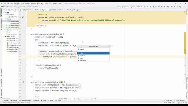
Task: Open the Run tool window
Action: (43, 101)
